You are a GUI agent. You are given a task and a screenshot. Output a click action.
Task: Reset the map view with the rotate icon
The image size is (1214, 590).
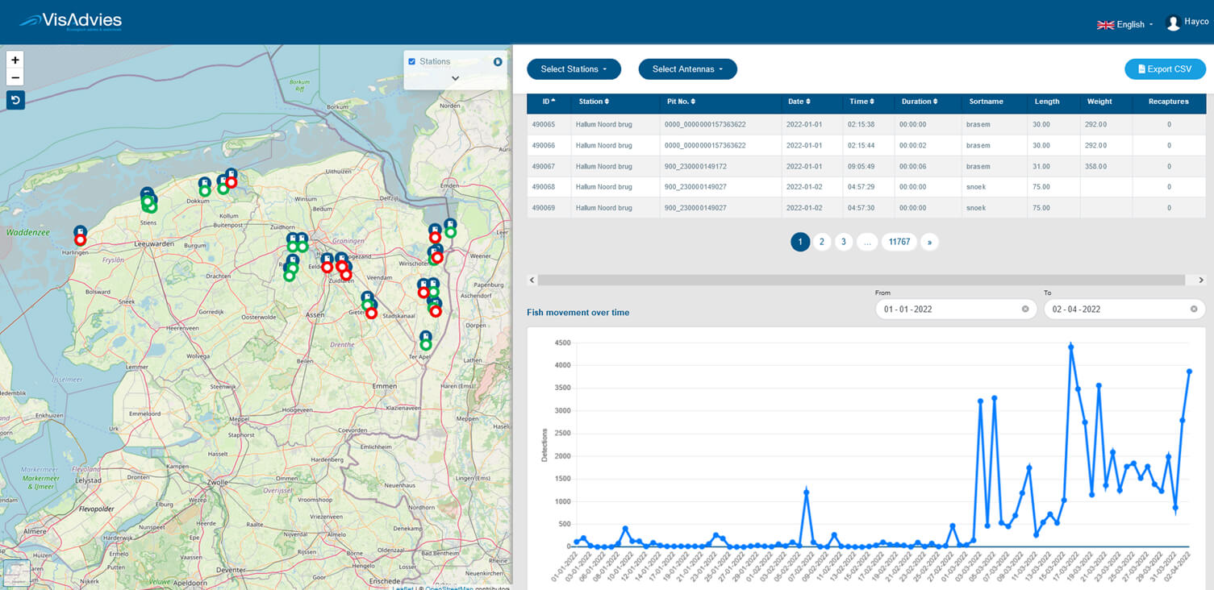pos(15,100)
